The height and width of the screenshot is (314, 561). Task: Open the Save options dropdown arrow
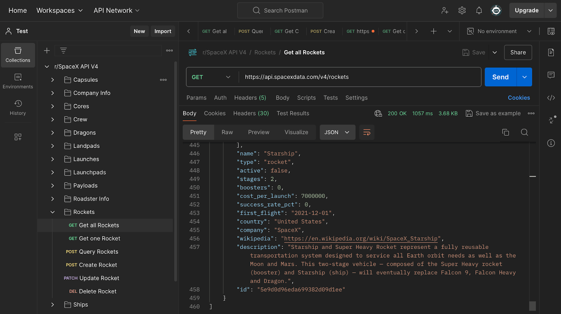pyautogui.click(x=495, y=52)
